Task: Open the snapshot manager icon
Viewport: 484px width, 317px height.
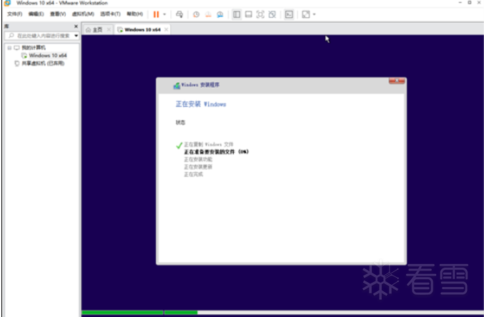Action: pos(220,14)
